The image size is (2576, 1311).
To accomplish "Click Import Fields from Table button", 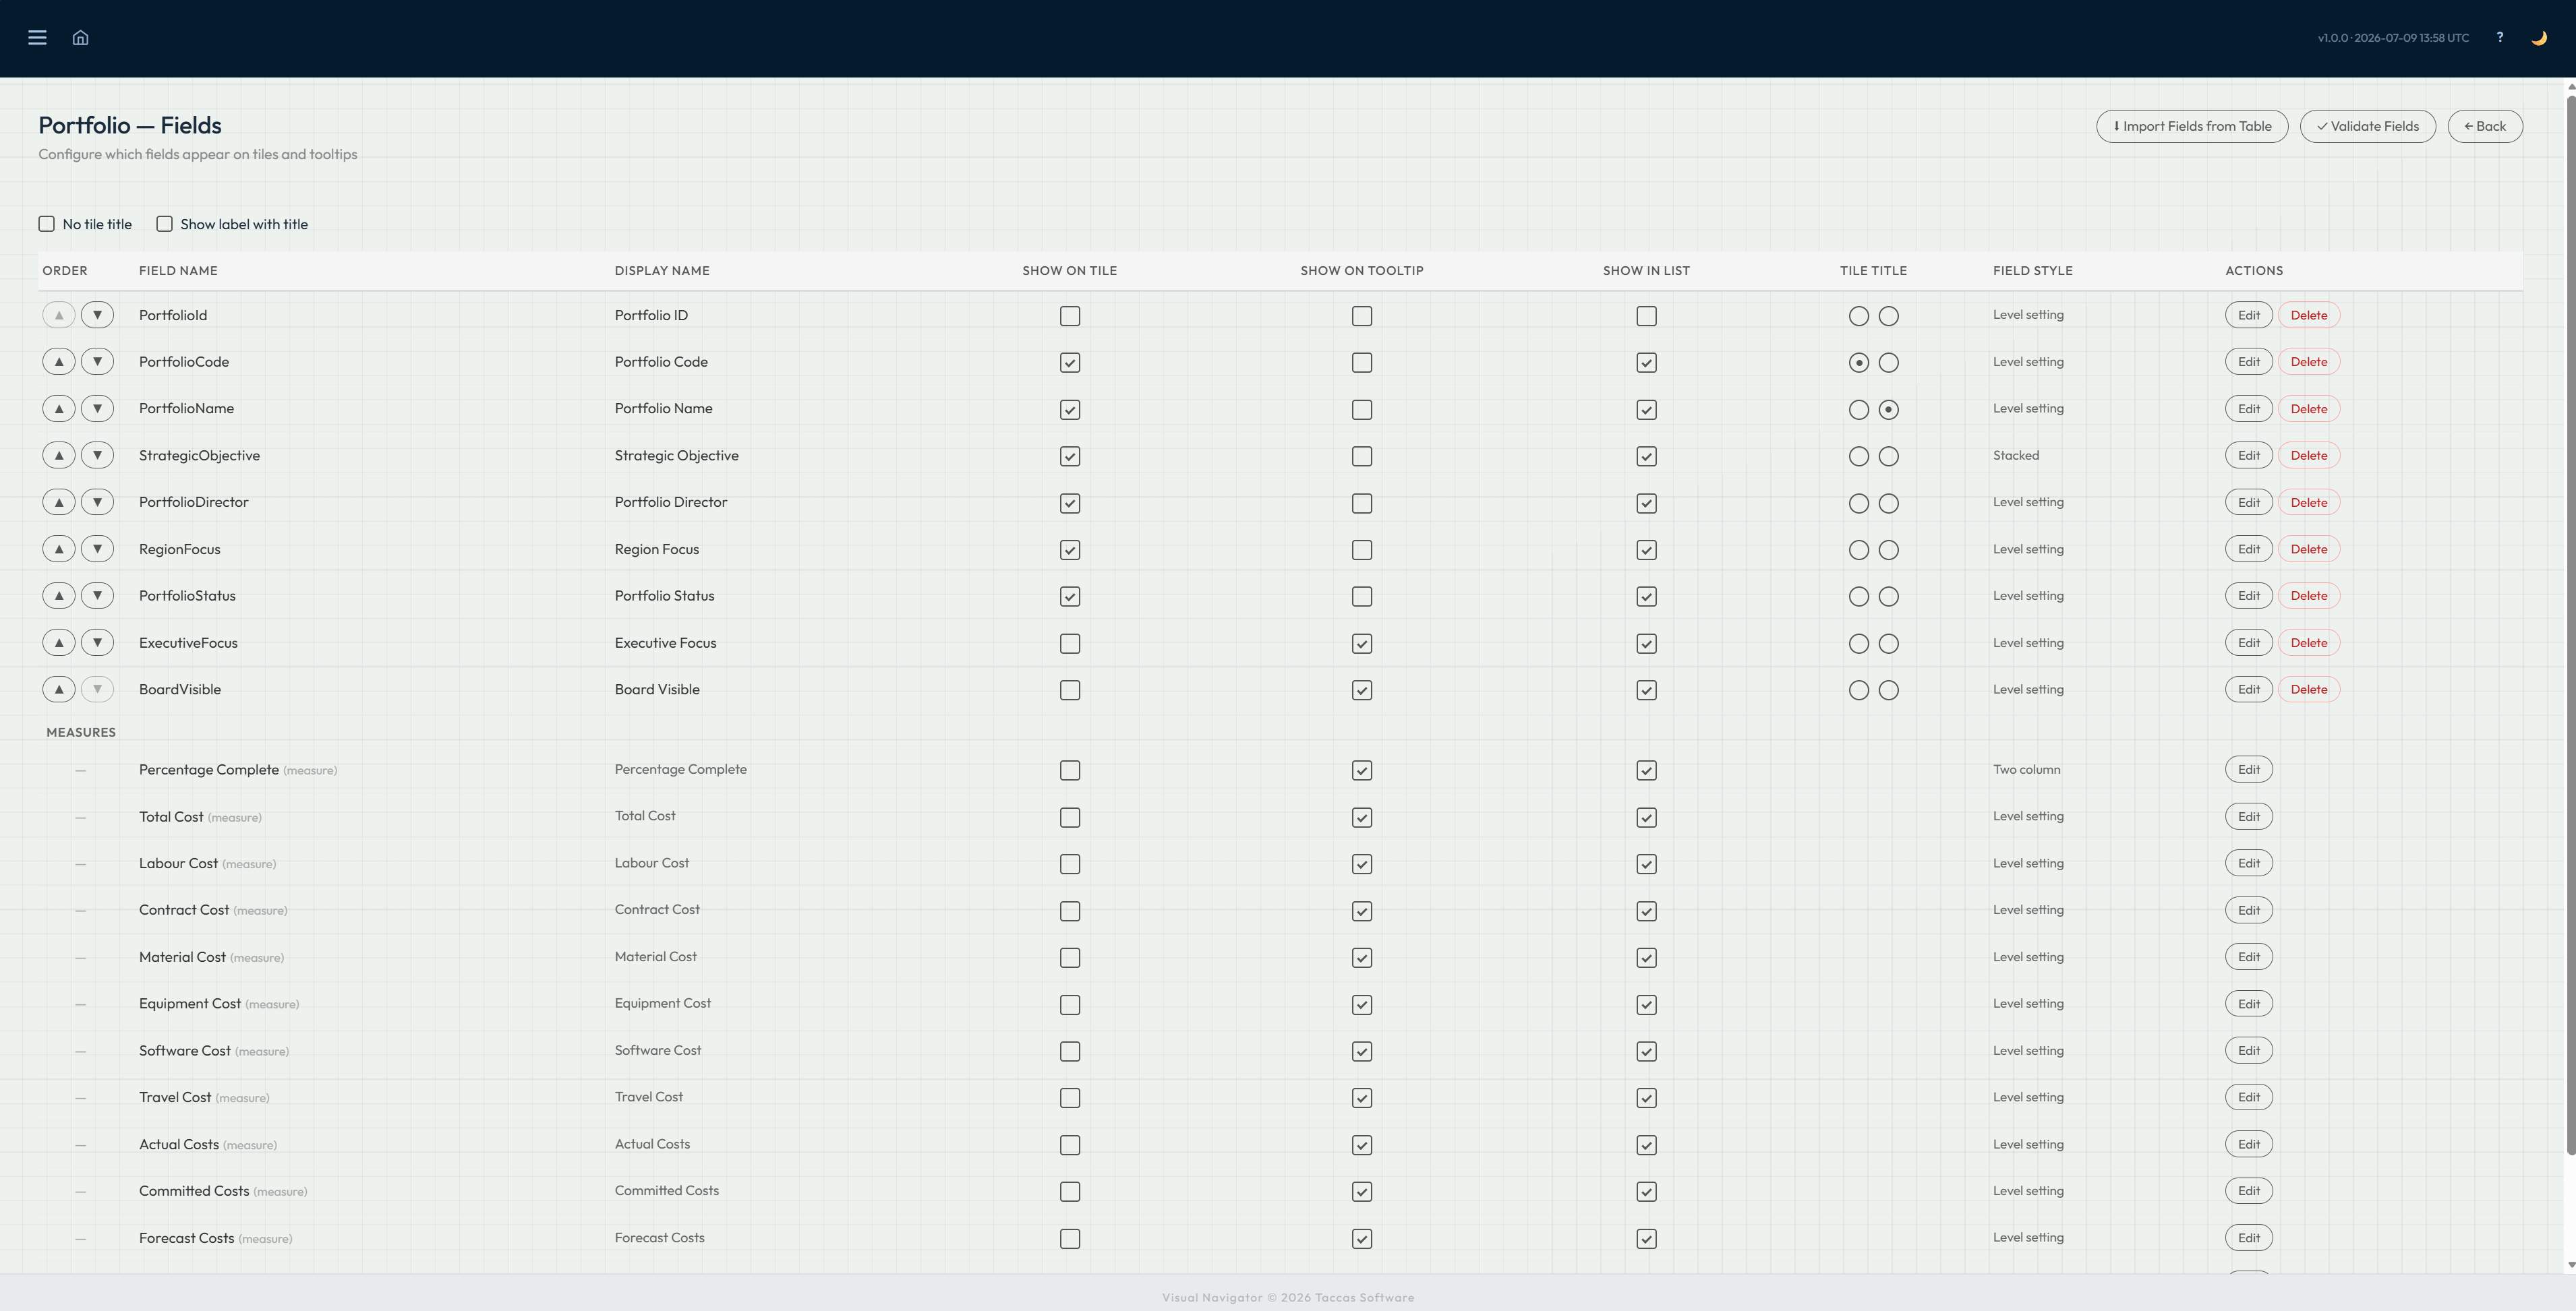I will [2192, 126].
